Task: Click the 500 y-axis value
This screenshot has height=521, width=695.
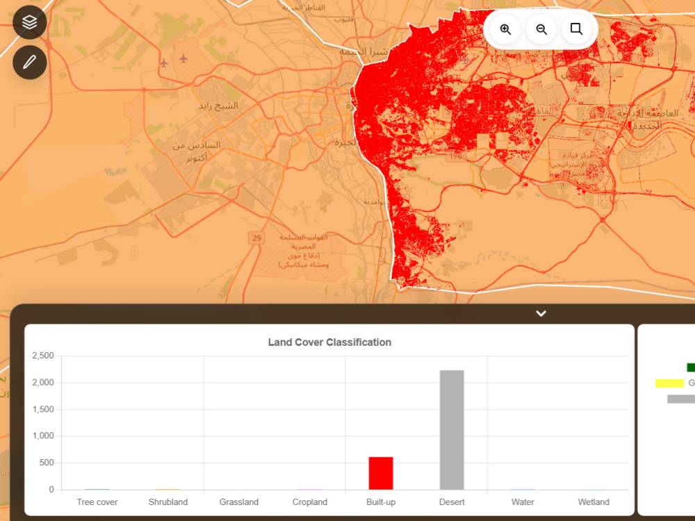Action: (47, 463)
